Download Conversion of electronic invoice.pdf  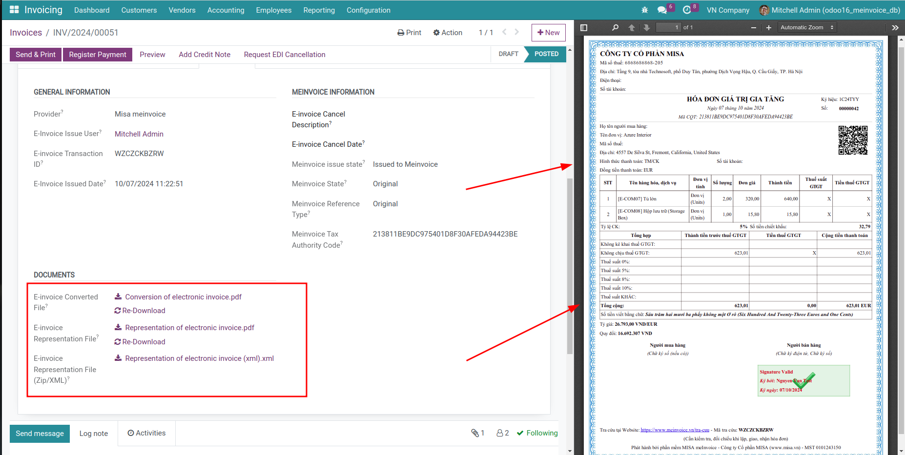tap(183, 297)
